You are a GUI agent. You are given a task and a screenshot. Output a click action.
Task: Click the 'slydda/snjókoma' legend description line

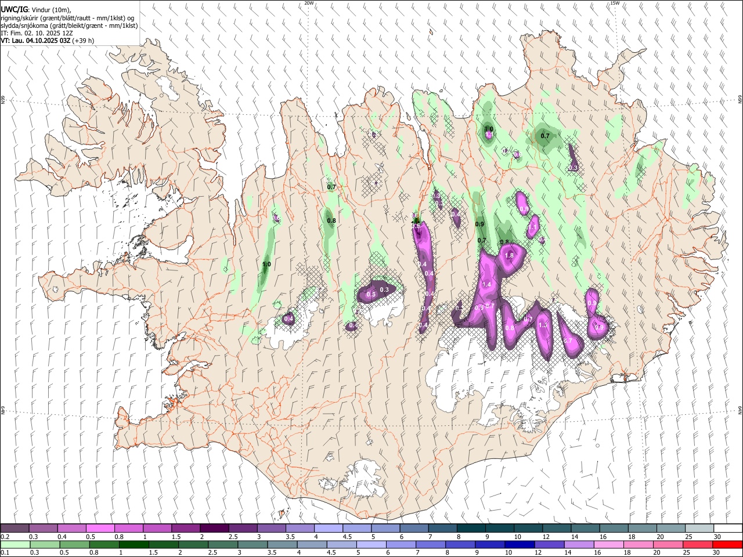pos(69,26)
